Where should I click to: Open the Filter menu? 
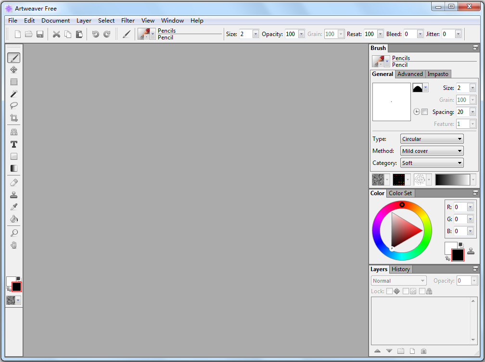[x=128, y=20]
